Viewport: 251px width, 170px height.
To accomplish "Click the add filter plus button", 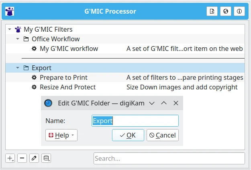I will click(10, 158).
